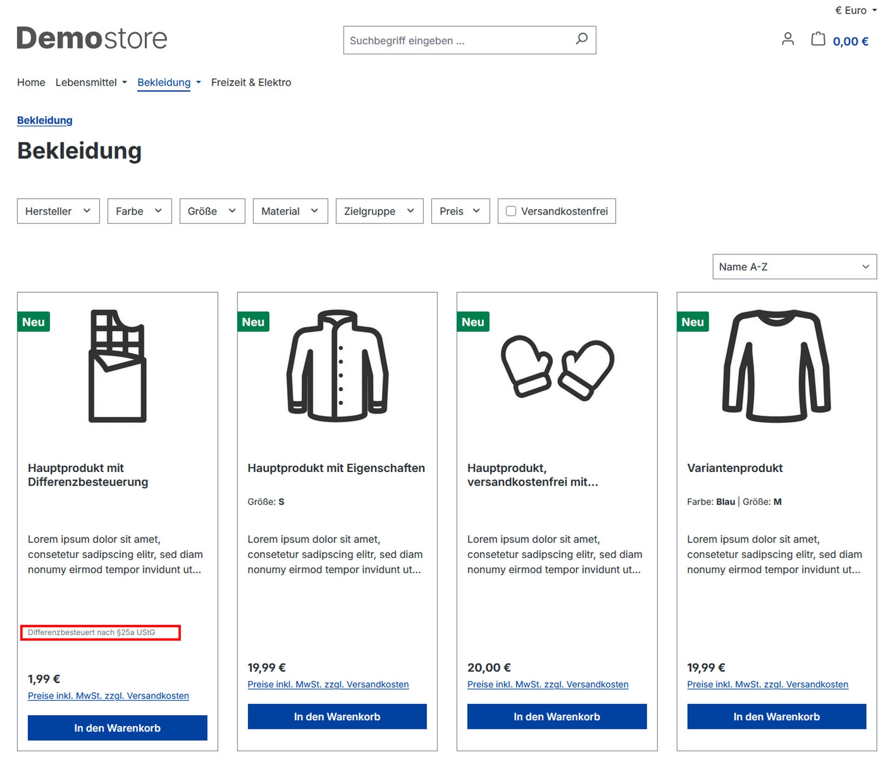Open the shopping cart icon

pyautogui.click(x=818, y=39)
